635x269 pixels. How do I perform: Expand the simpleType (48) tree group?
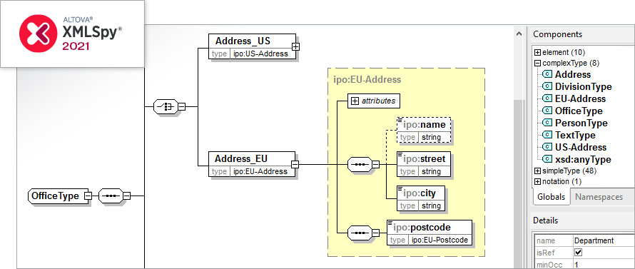coord(538,171)
